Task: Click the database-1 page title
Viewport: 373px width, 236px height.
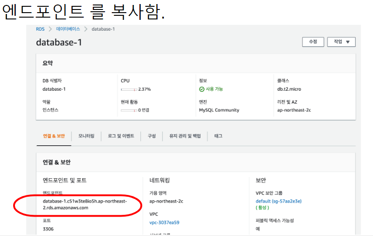Action: 59,42
